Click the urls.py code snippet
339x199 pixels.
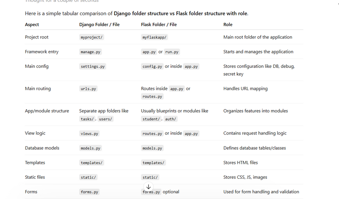[x=89, y=89]
